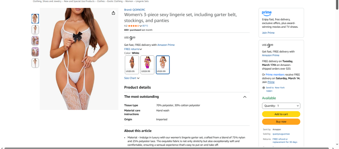This screenshot has width=339, height=149.
Task: Select the first product thumbnail
Action: [35, 19]
